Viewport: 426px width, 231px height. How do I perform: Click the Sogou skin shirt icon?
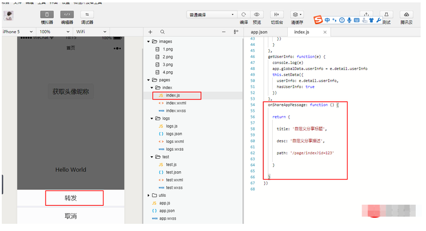pos(372,20)
